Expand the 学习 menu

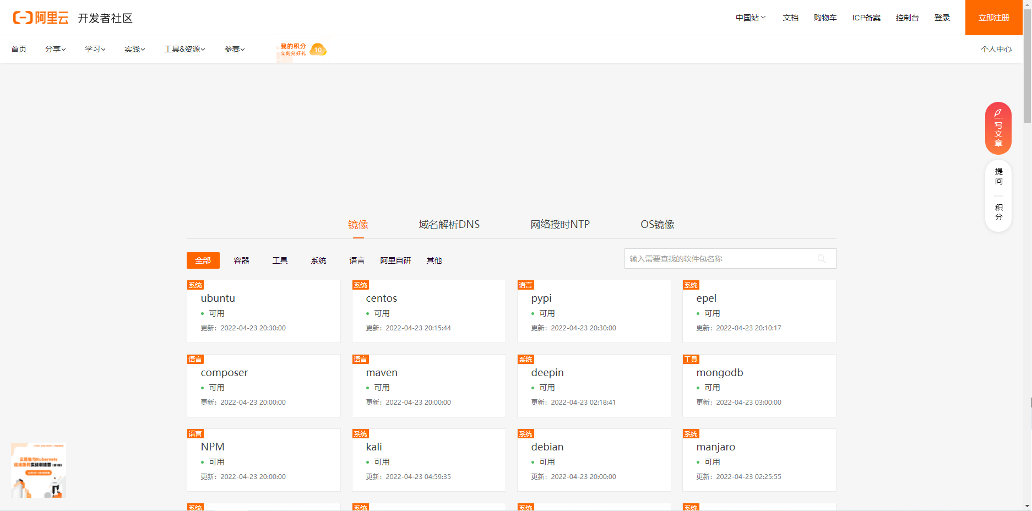coord(95,49)
